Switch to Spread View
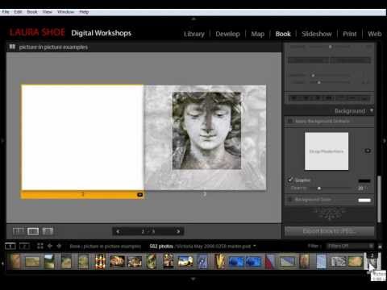The image size is (387, 290). (33, 231)
